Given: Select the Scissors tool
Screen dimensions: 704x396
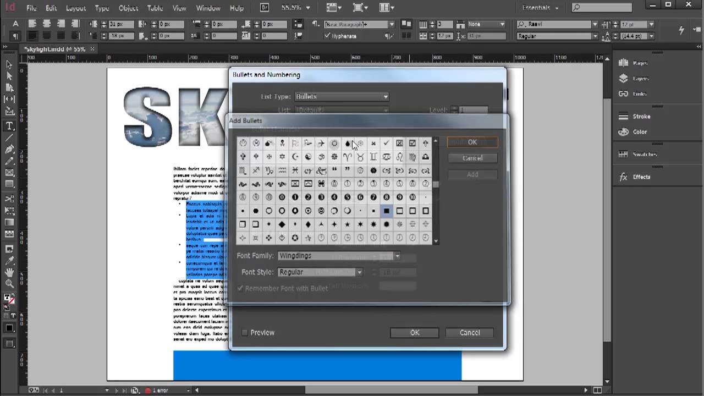Looking at the screenshot, I should coord(9,199).
